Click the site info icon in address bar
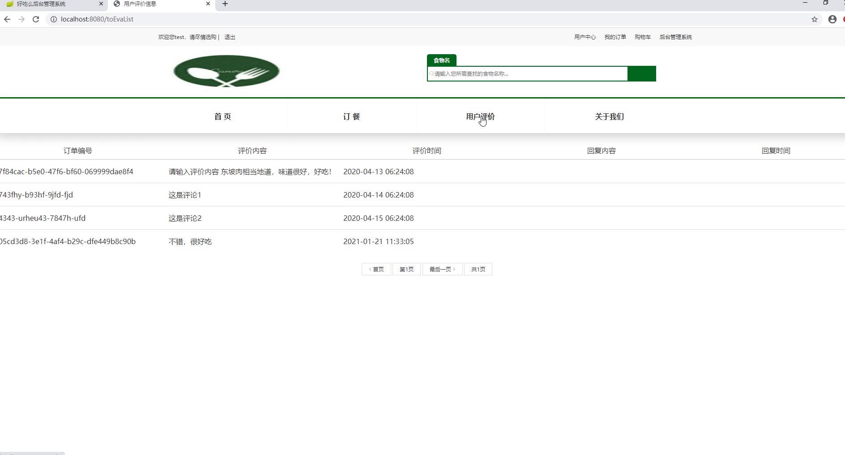The height and width of the screenshot is (455, 845). pyautogui.click(x=53, y=19)
